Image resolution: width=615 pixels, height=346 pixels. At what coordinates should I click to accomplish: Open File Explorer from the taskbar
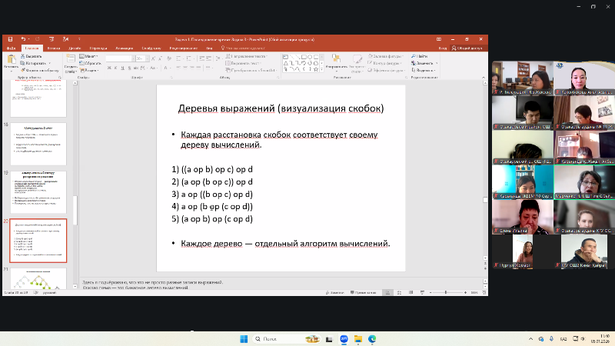[x=358, y=338]
